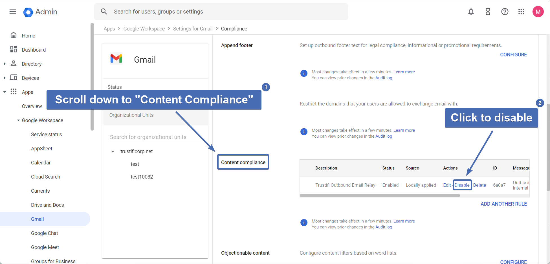Open the Google apps grid
This screenshot has width=550, height=264.
[x=521, y=12]
